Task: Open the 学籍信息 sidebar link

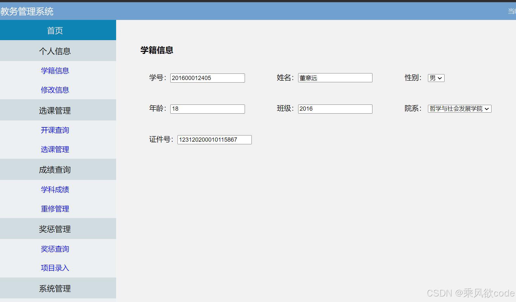Action: point(55,71)
